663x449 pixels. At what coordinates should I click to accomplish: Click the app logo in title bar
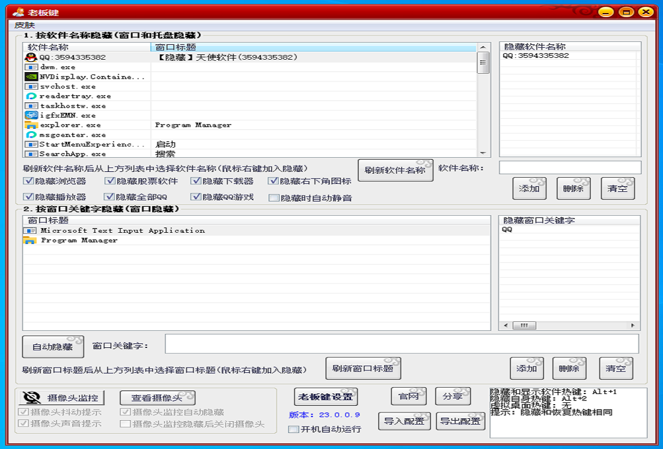[18, 11]
